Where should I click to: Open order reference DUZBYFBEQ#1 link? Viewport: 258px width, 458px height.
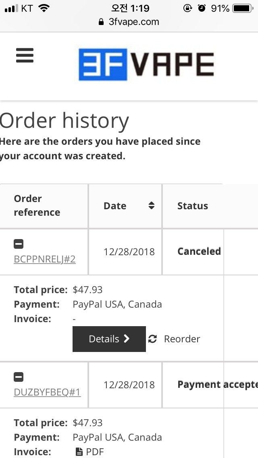click(47, 392)
